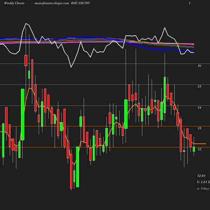Click the volume reading 'V: 1.31 X'
The image size is (210, 210).
[203, 182]
